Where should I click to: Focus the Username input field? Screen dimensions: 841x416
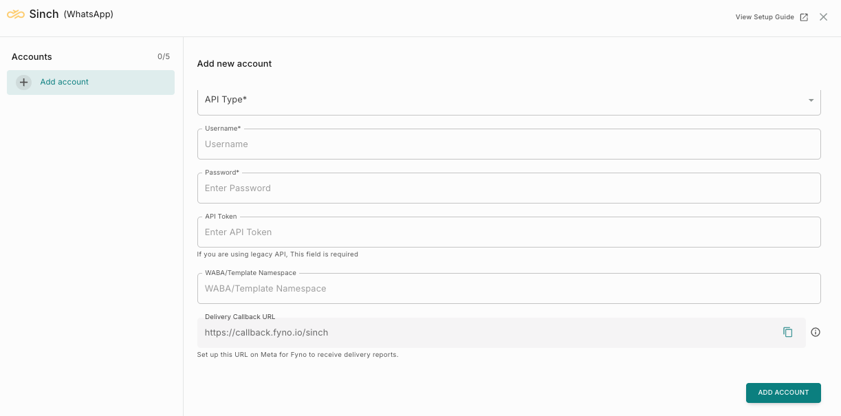509,144
